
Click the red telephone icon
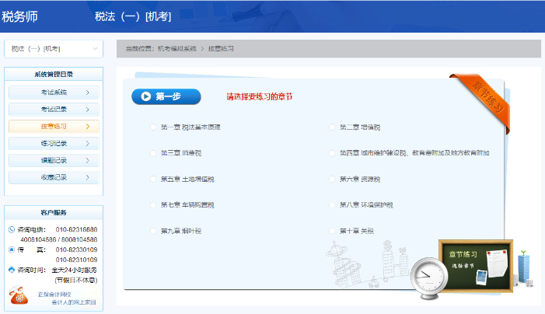[19, 295]
